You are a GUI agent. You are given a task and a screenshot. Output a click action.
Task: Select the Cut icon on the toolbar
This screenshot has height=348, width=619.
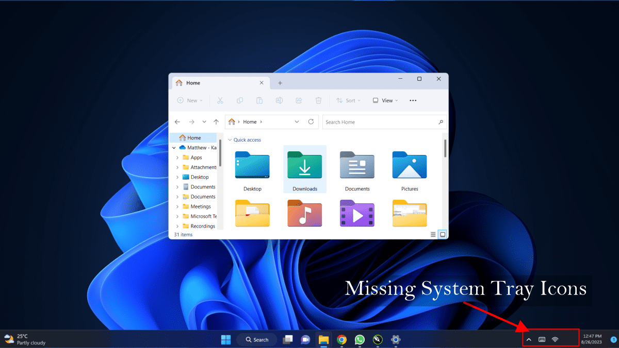220,100
